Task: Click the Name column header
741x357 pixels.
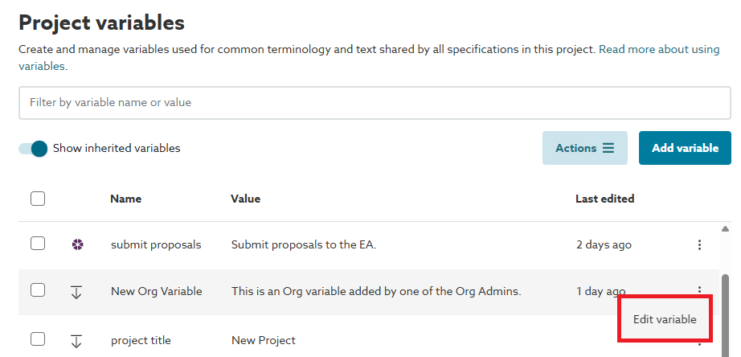Action: [x=125, y=199]
